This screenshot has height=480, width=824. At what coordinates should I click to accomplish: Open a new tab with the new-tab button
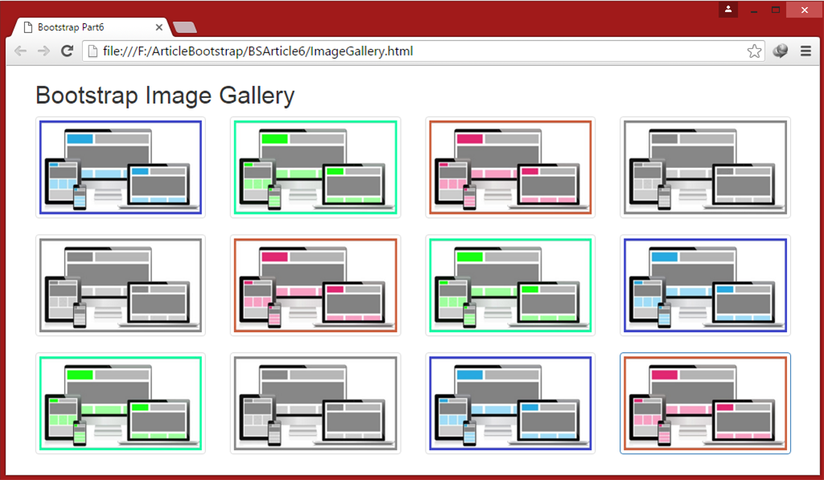pos(184,27)
